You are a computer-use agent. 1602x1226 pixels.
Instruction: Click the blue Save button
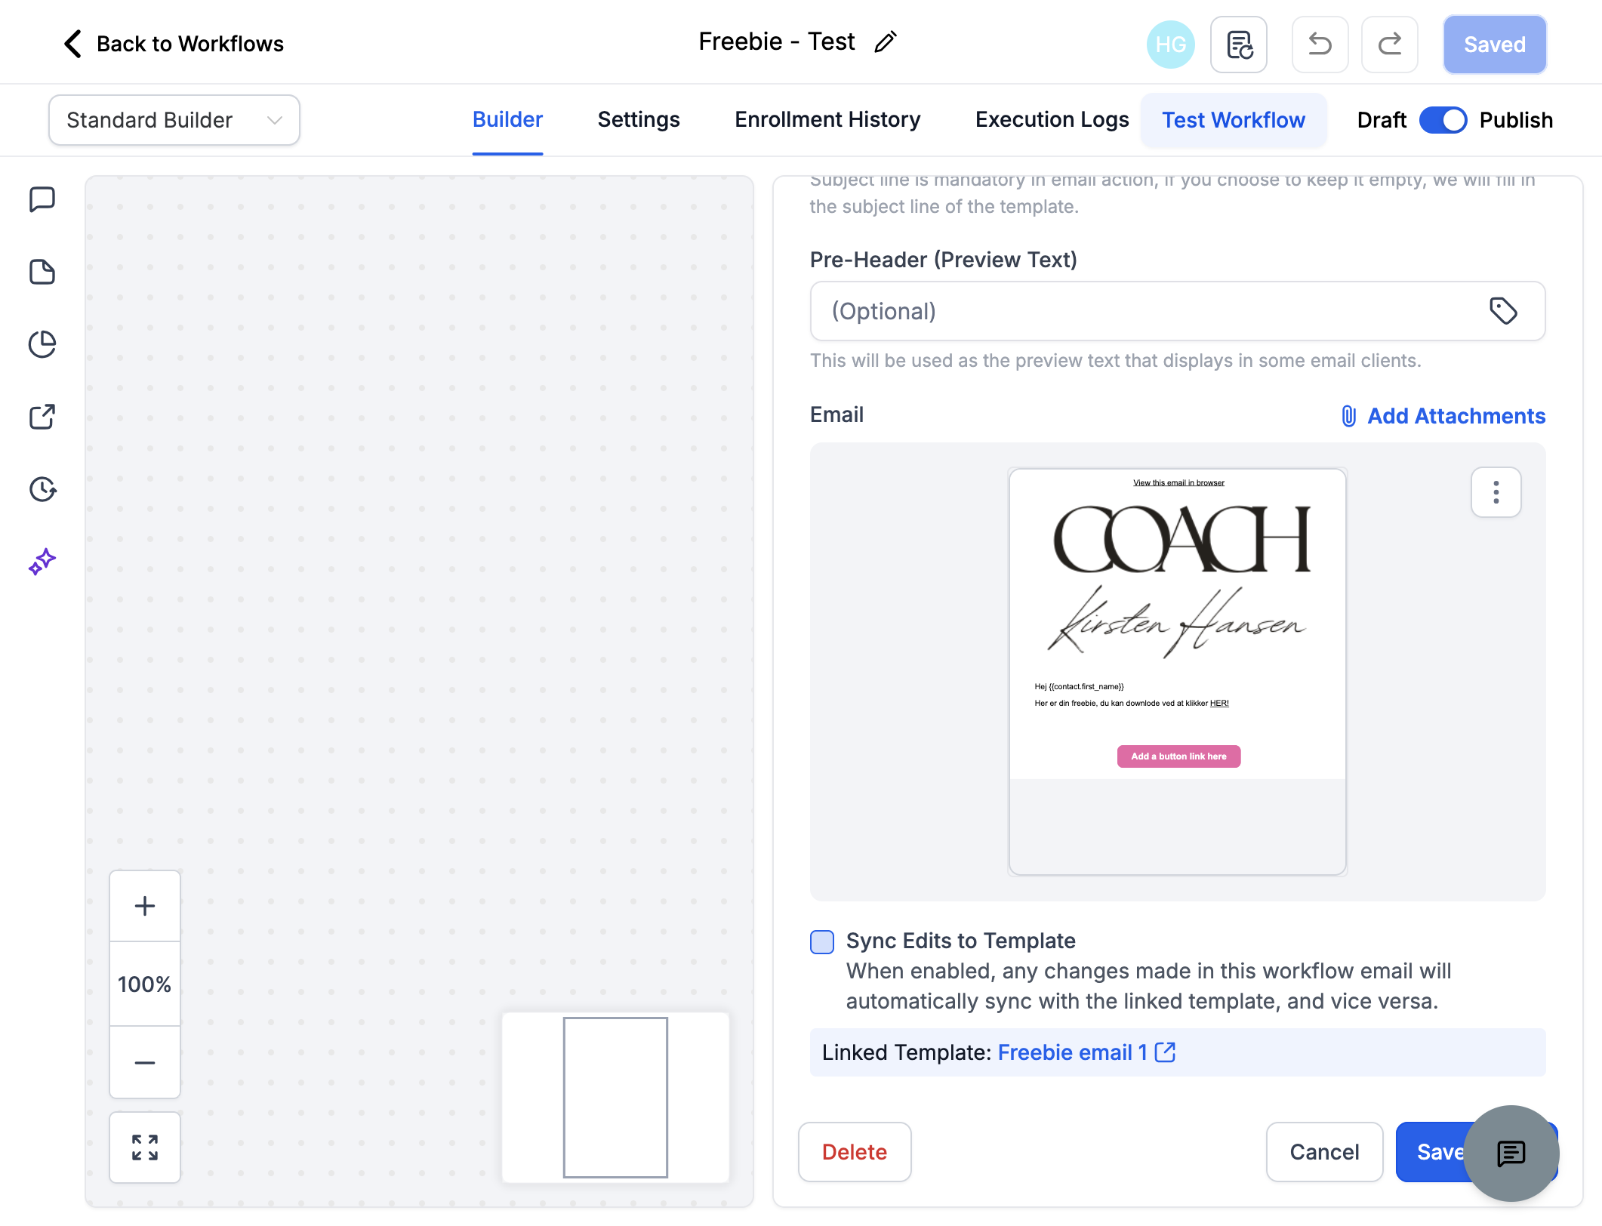(x=1438, y=1152)
